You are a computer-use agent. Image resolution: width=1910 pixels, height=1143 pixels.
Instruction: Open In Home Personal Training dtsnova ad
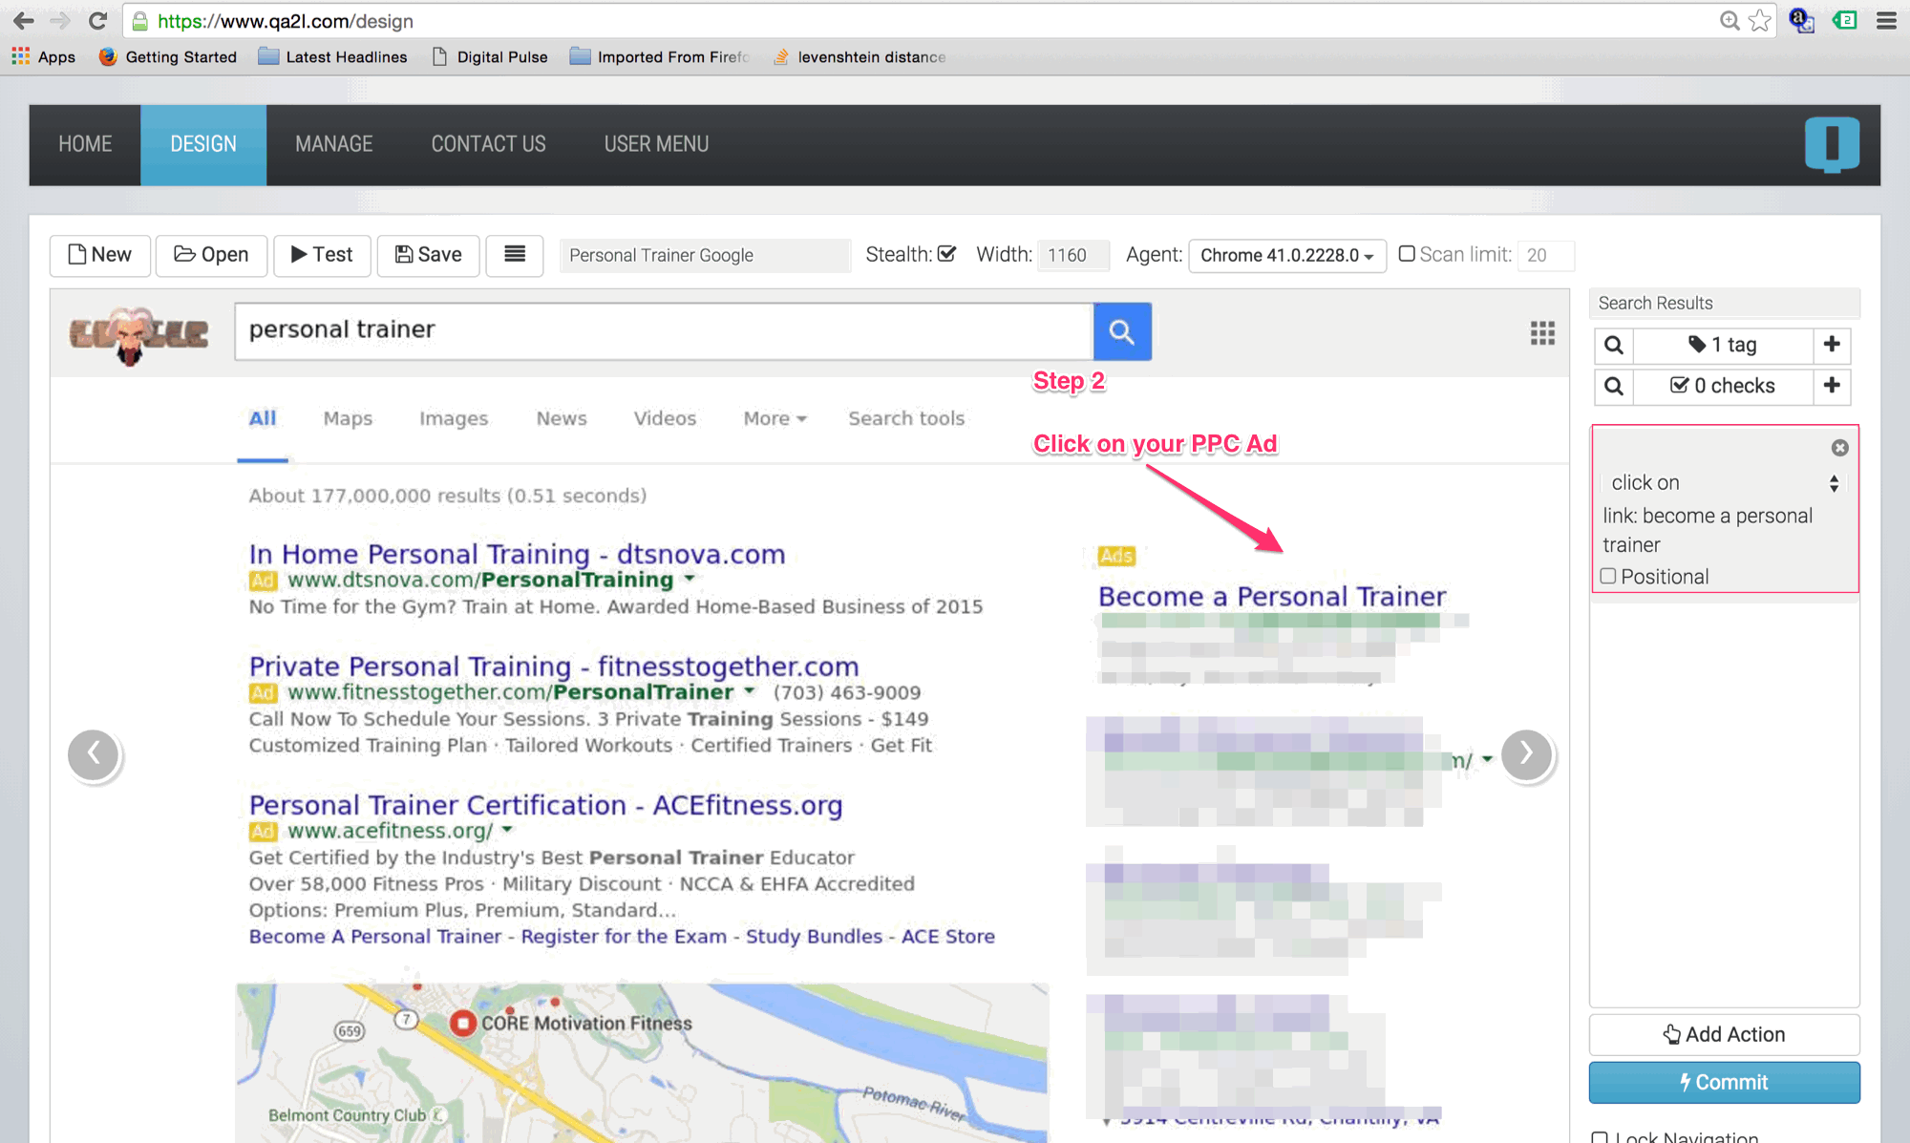517,554
